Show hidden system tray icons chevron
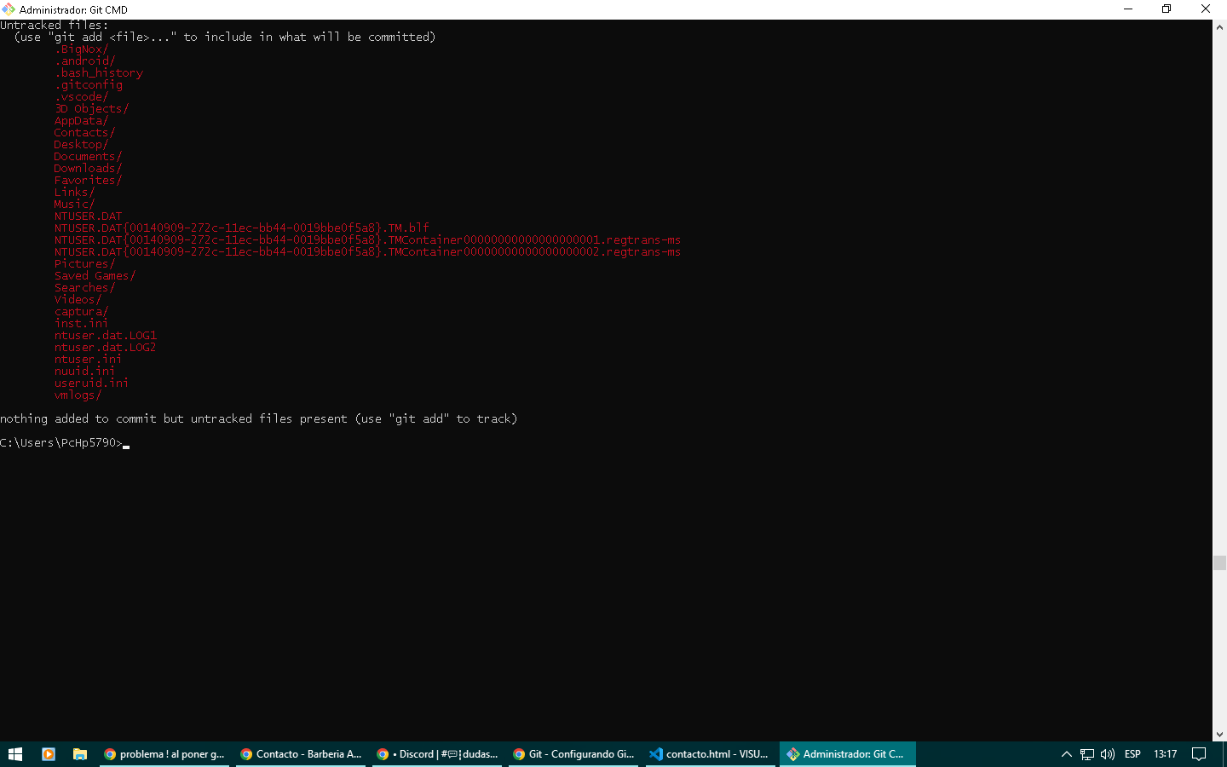 coord(1066,754)
